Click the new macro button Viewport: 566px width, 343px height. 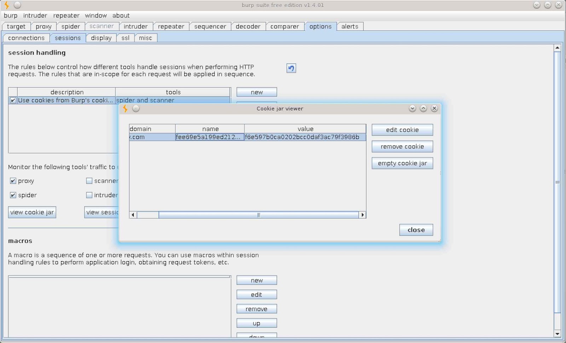(x=256, y=280)
